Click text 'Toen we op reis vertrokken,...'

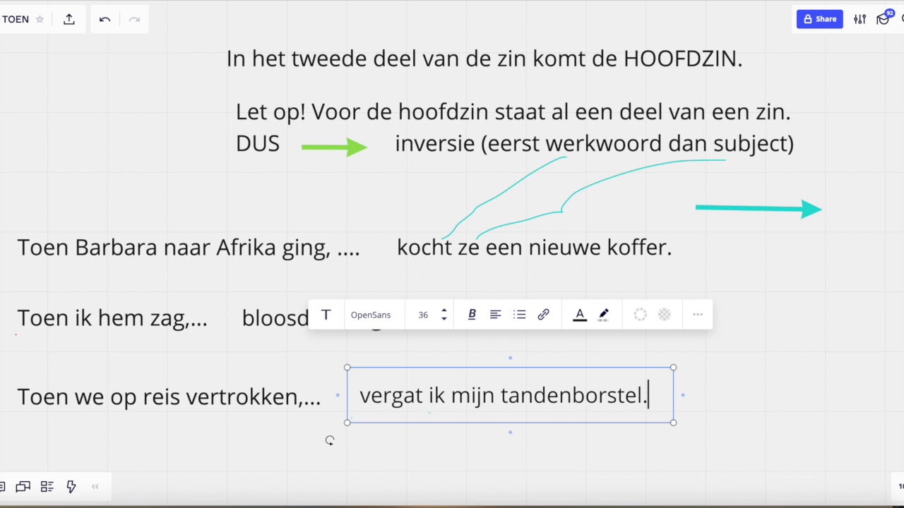coord(169,397)
